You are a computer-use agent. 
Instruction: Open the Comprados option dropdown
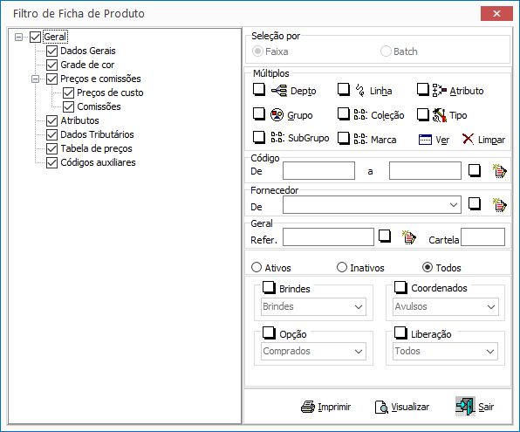point(313,351)
